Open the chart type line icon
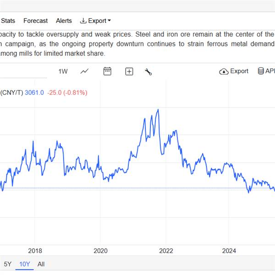Screen dimensions: 275x275 click(x=84, y=71)
